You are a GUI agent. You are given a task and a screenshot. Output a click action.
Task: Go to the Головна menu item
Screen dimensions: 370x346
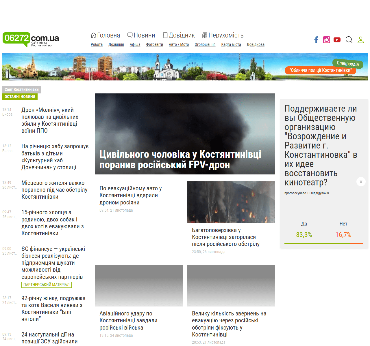106,35
